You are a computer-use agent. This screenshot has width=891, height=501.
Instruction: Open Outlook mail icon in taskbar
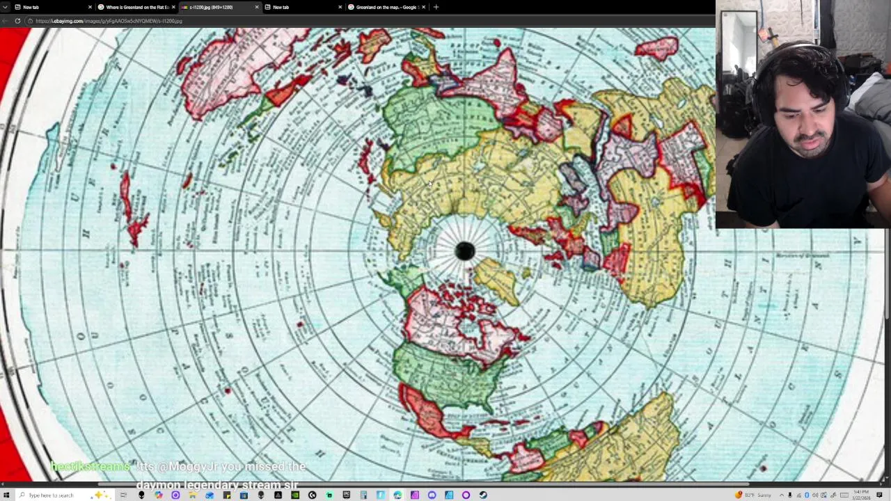tap(210, 495)
